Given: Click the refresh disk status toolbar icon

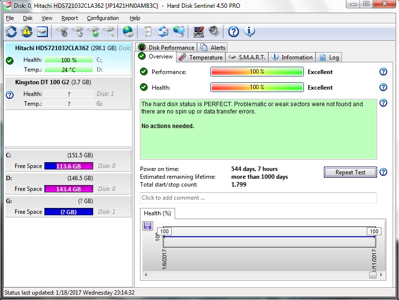Looking at the screenshot, I should pyautogui.click(x=11, y=32).
